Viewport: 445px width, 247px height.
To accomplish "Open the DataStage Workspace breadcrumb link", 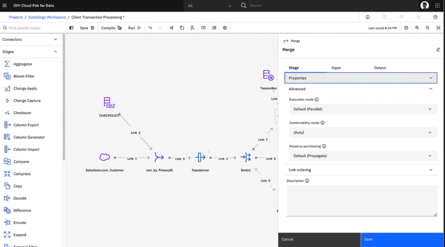I will [x=47, y=17].
